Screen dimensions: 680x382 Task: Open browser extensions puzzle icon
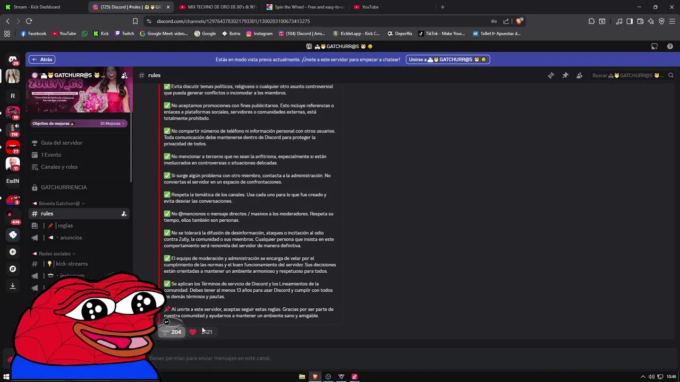click(591, 21)
